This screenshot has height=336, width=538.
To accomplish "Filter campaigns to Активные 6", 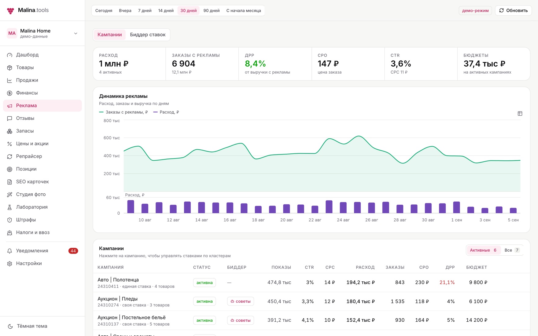I will click(x=483, y=250).
